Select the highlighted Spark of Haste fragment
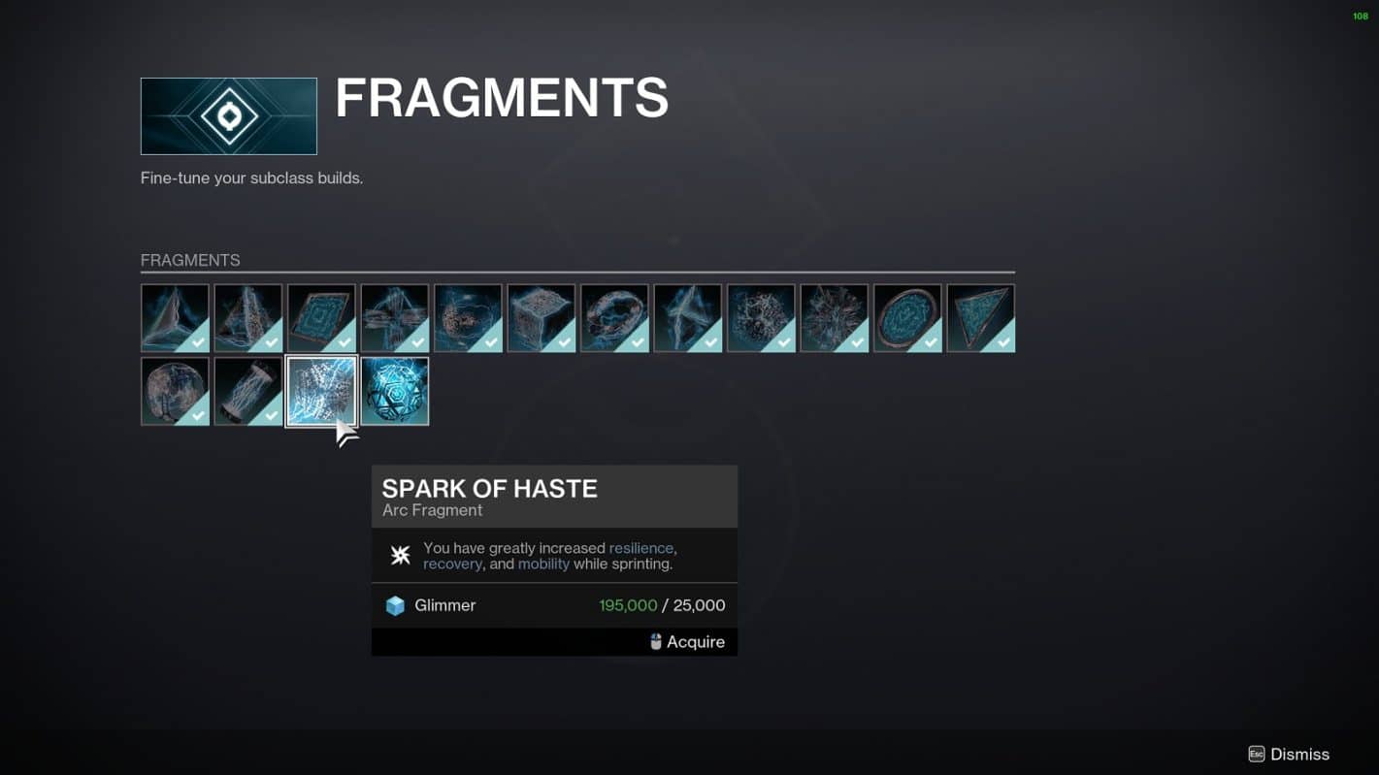Screen dimensions: 1379x775 point(321,391)
